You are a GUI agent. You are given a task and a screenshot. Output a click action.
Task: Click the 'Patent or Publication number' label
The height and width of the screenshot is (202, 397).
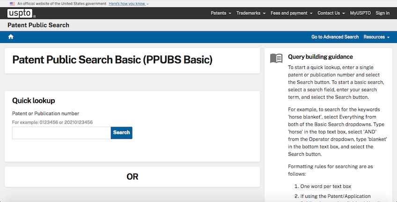tap(45, 114)
